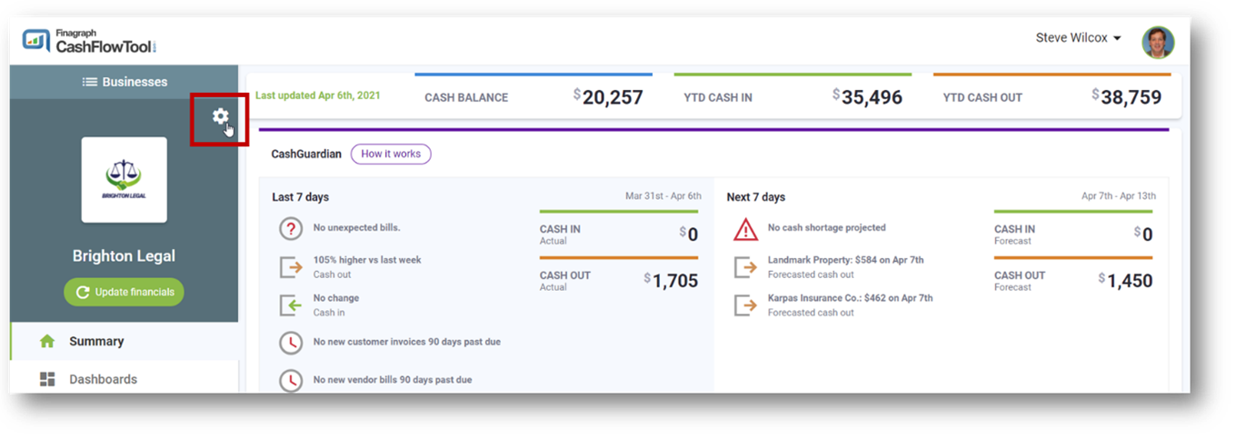The image size is (1236, 439).
Task: Click the green cash in arrow icon
Action: pyautogui.click(x=290, y=305)
